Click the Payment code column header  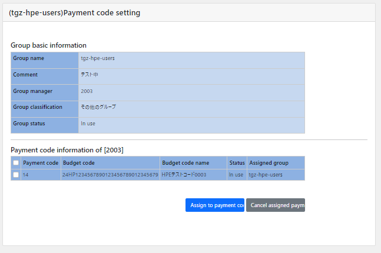click(x=41, y=163)
